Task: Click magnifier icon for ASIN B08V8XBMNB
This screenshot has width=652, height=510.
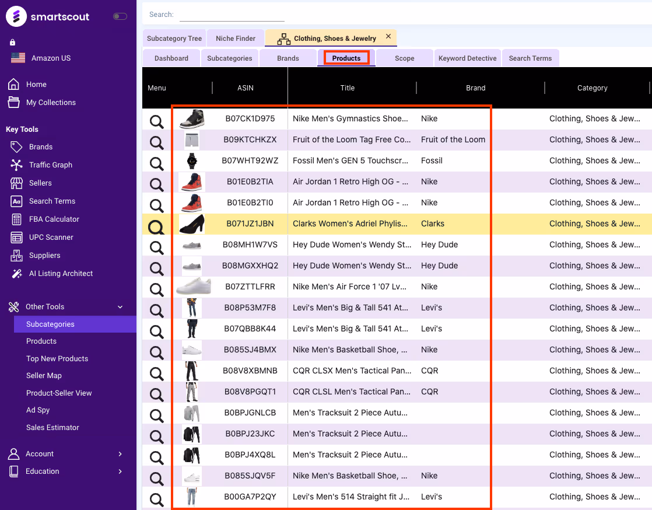Action: point(157,373)
